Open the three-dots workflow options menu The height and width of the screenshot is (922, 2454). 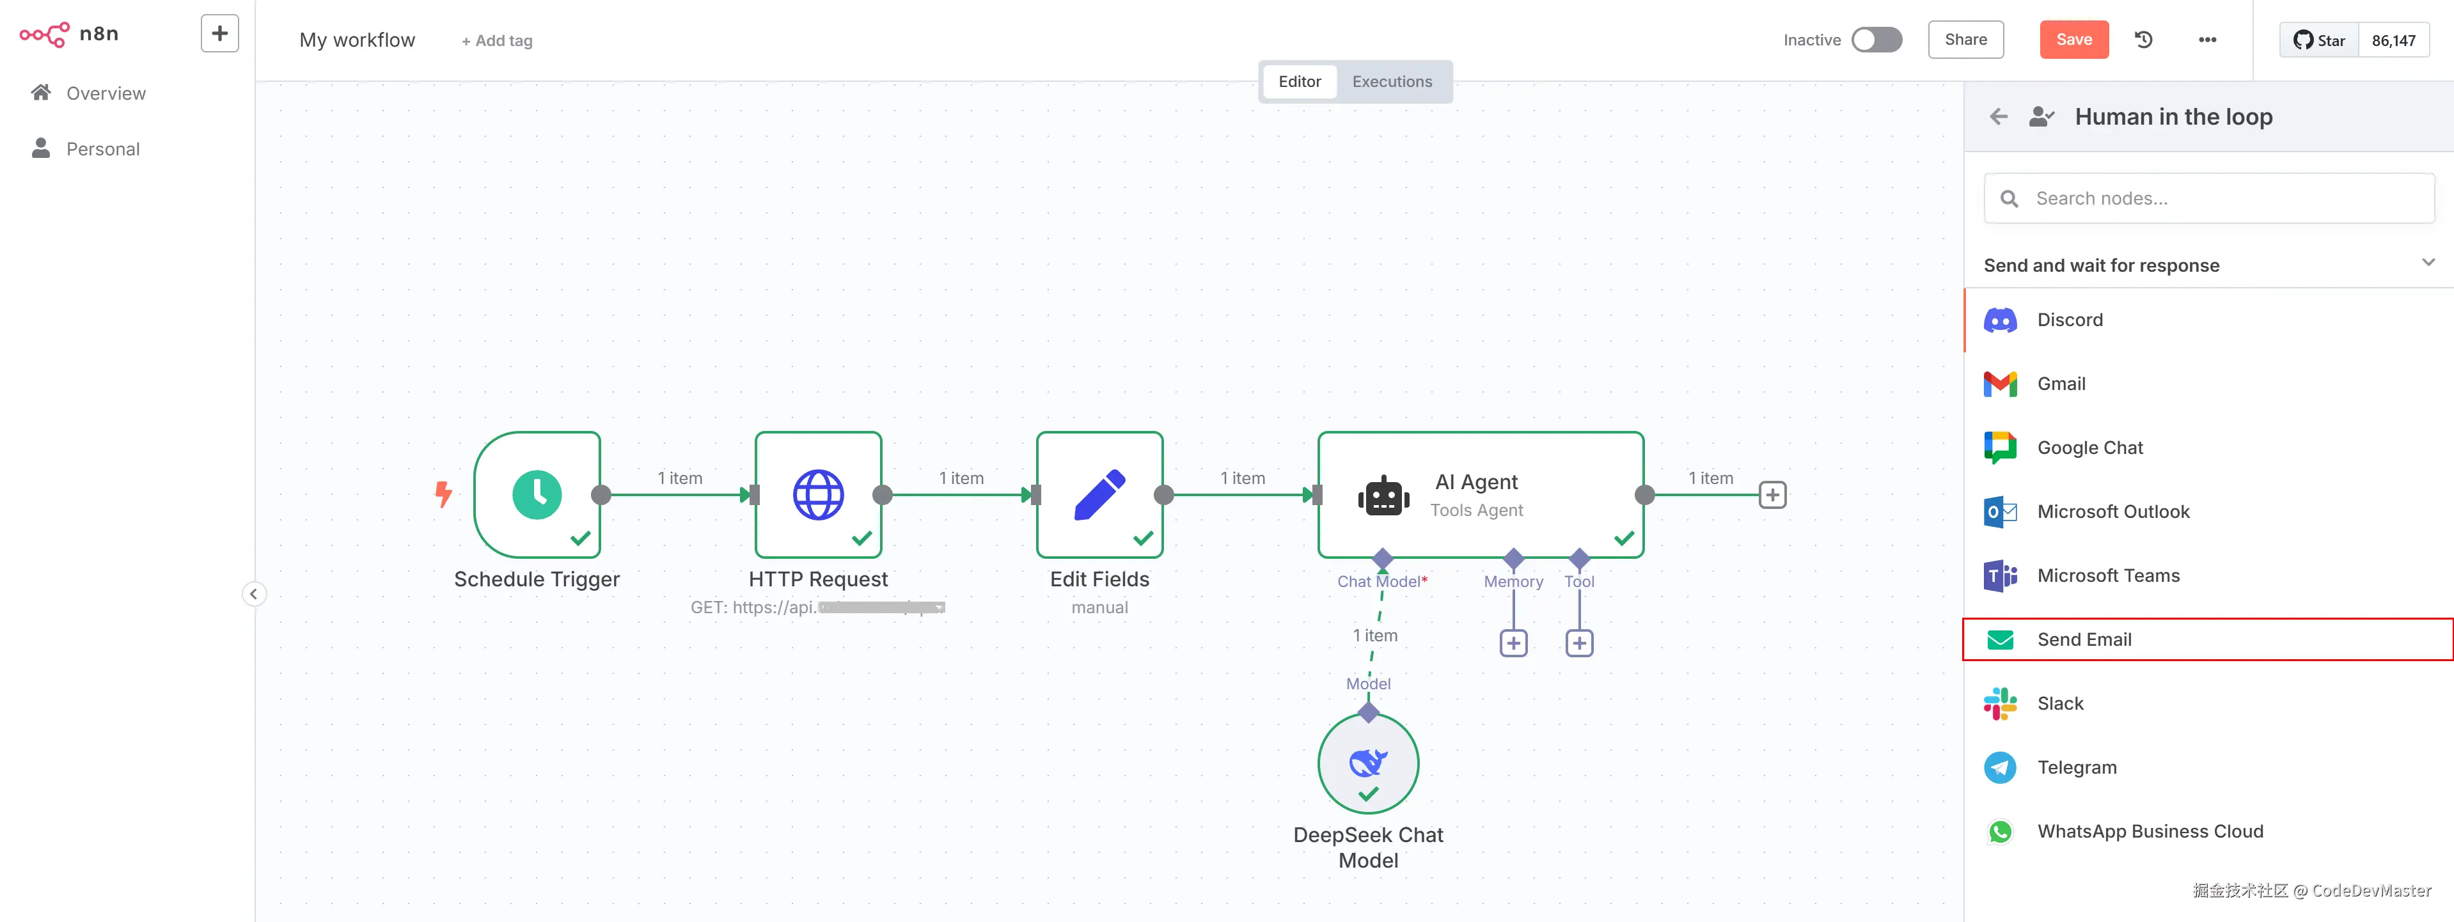point(2207,40)
